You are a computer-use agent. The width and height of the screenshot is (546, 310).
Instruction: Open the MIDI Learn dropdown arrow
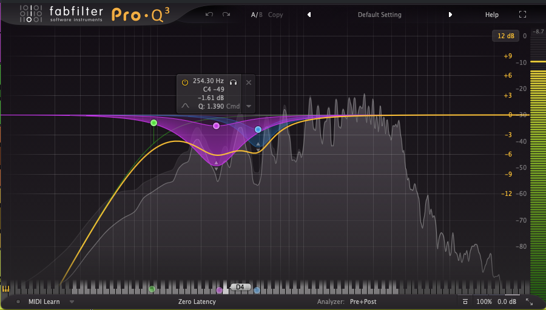pyautogui.click(x=72, y=302)
